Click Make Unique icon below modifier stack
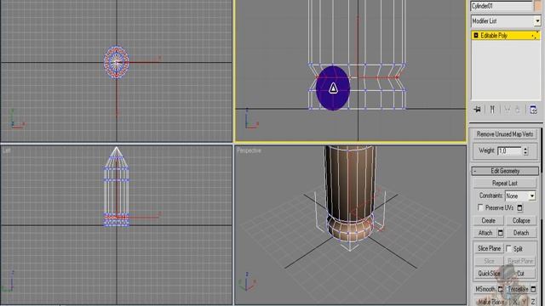 point(508,110)
